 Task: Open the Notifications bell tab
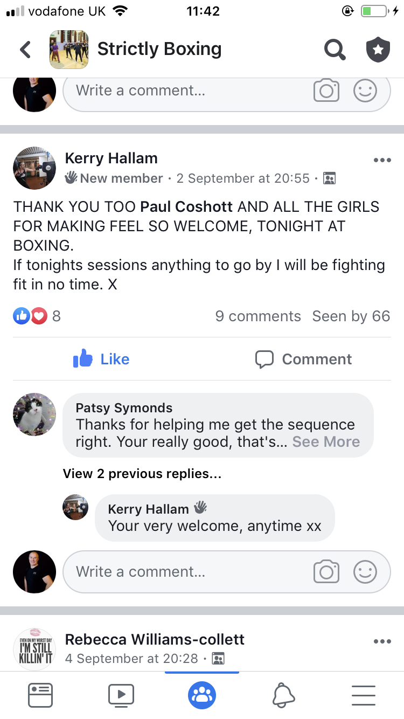pyautogui.click(x=283, y=695)
